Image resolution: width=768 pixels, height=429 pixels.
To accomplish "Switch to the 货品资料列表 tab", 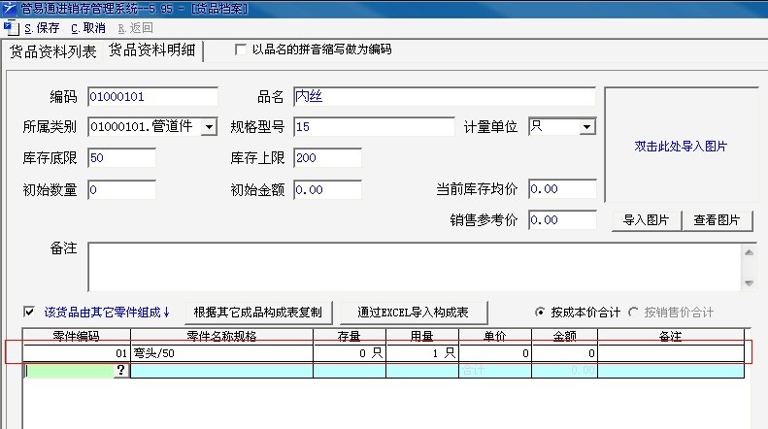I will 52,51.
